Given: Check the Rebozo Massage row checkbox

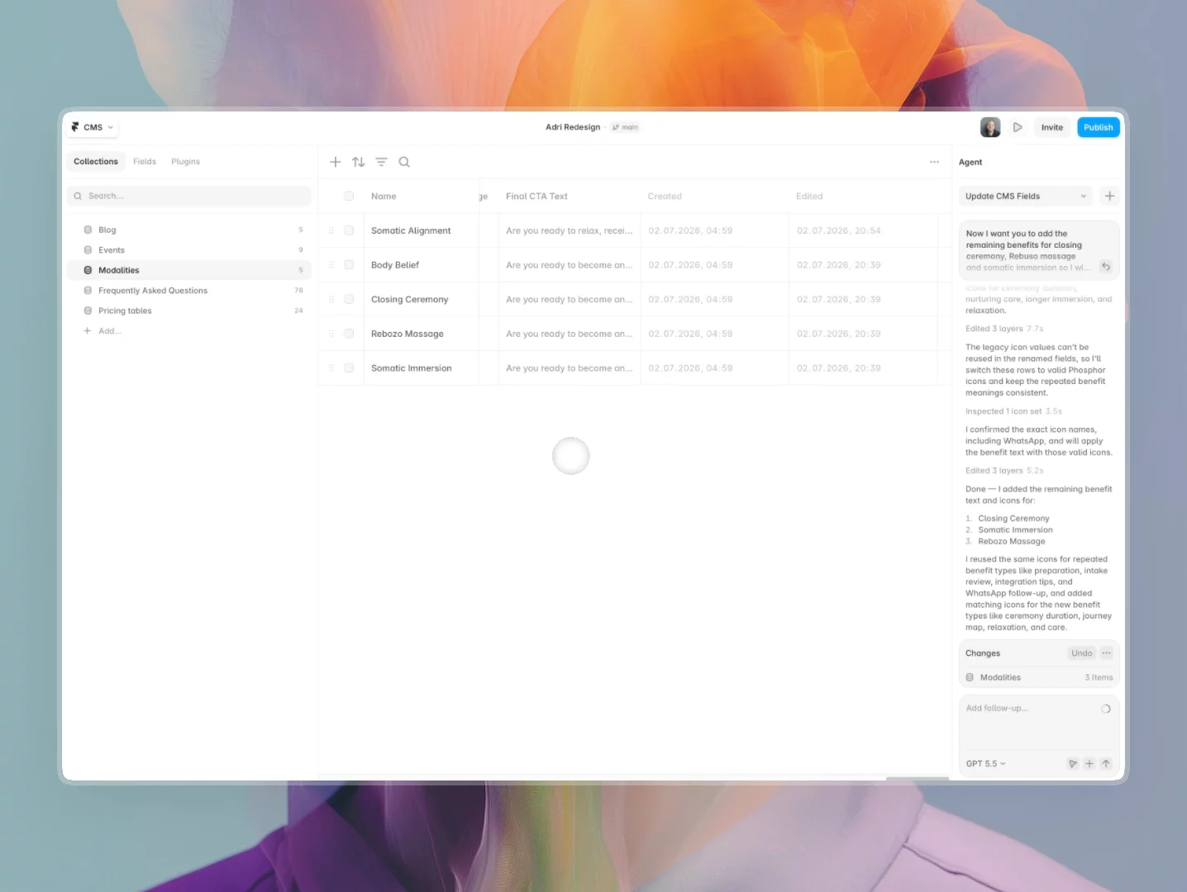Looking at the screenshot, I should [349, 334].
